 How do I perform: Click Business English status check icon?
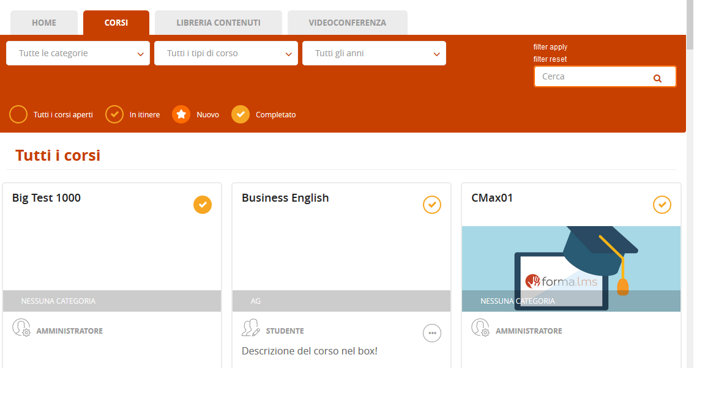coord(432,205)
